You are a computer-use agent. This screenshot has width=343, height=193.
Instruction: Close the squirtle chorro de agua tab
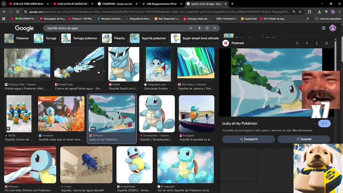226,4
